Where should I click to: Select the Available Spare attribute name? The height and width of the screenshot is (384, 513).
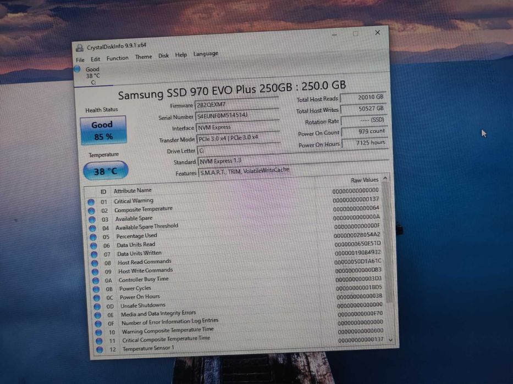pos(134,218)
